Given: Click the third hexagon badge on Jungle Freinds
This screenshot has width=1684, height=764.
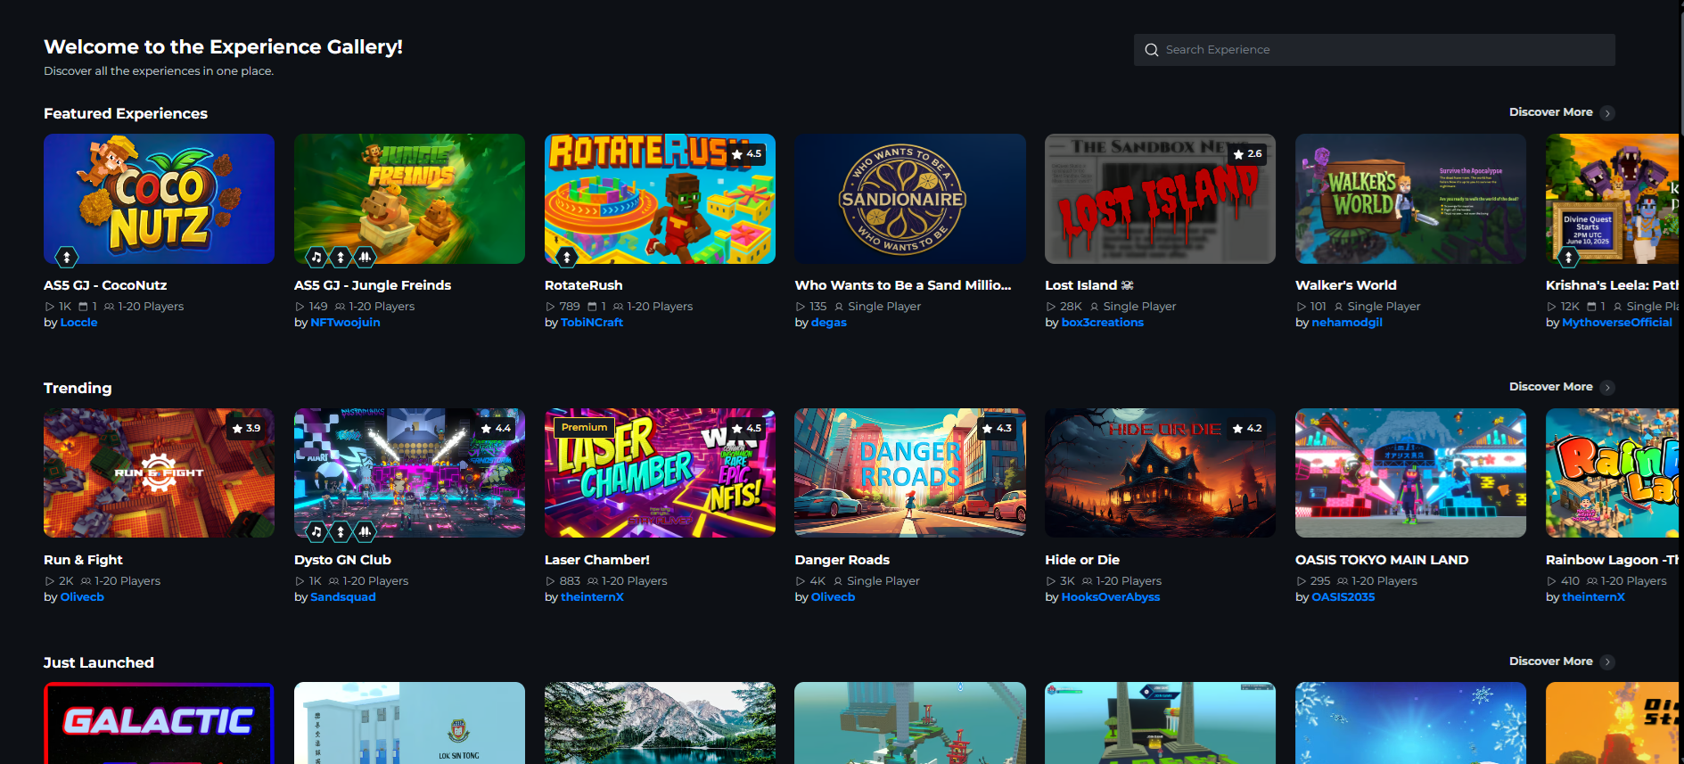Looking at the screenshot, I should tap(366, 258).
